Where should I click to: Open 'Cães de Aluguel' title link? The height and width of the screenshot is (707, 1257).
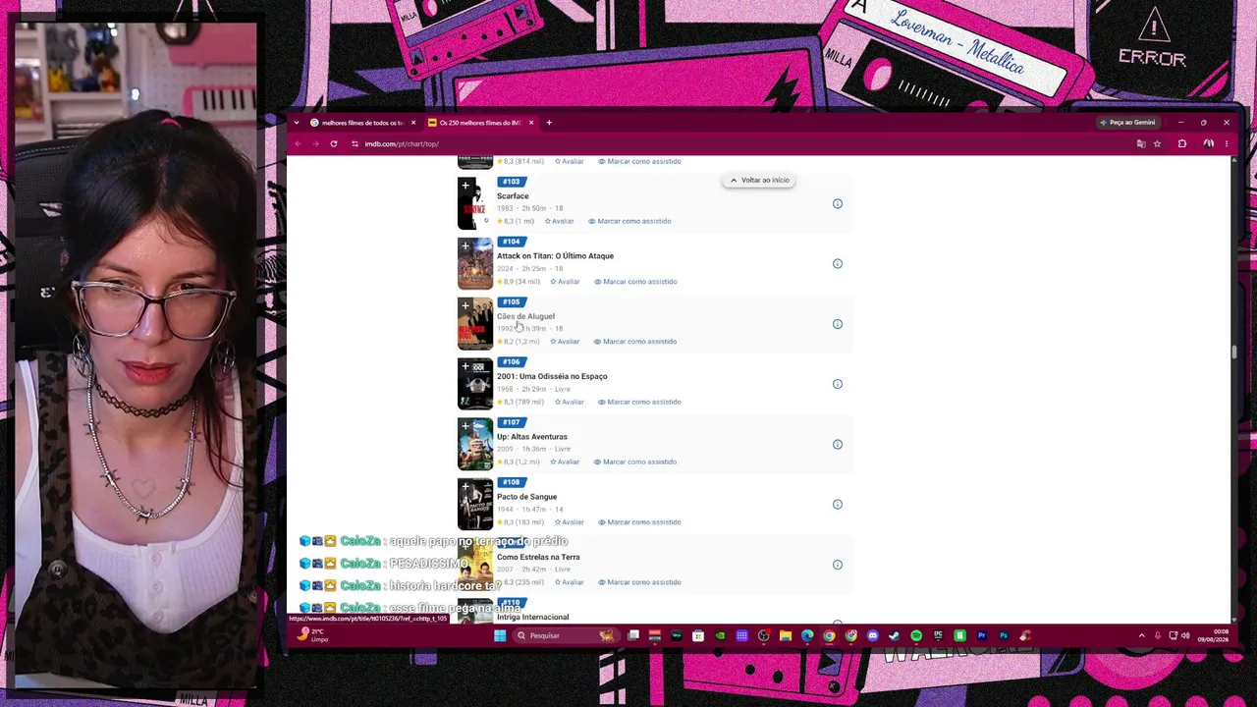pyautogui.click(x=525, y=317)
